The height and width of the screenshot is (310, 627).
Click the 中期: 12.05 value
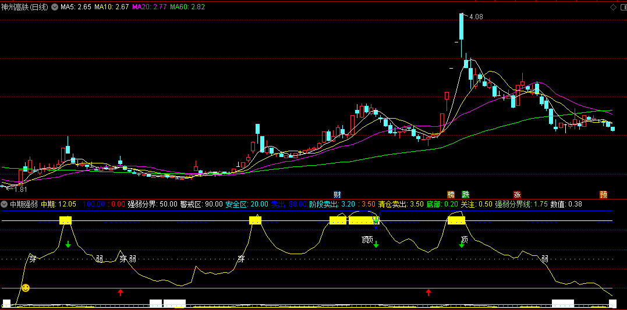tap(58, 204)
